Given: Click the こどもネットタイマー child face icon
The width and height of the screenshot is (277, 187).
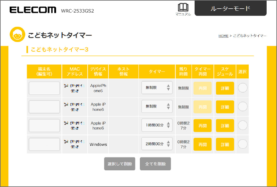Looking at the screenshot, I should click(x=17, y=34).
